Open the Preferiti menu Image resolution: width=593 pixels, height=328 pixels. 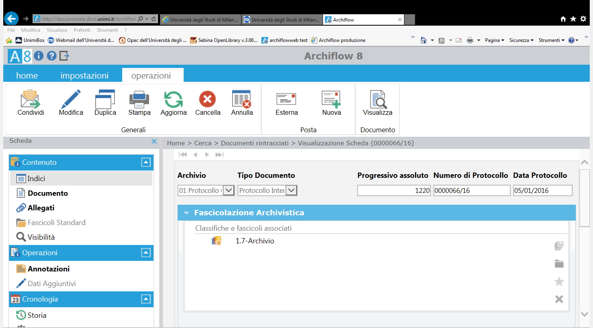(x=82, y=30)
